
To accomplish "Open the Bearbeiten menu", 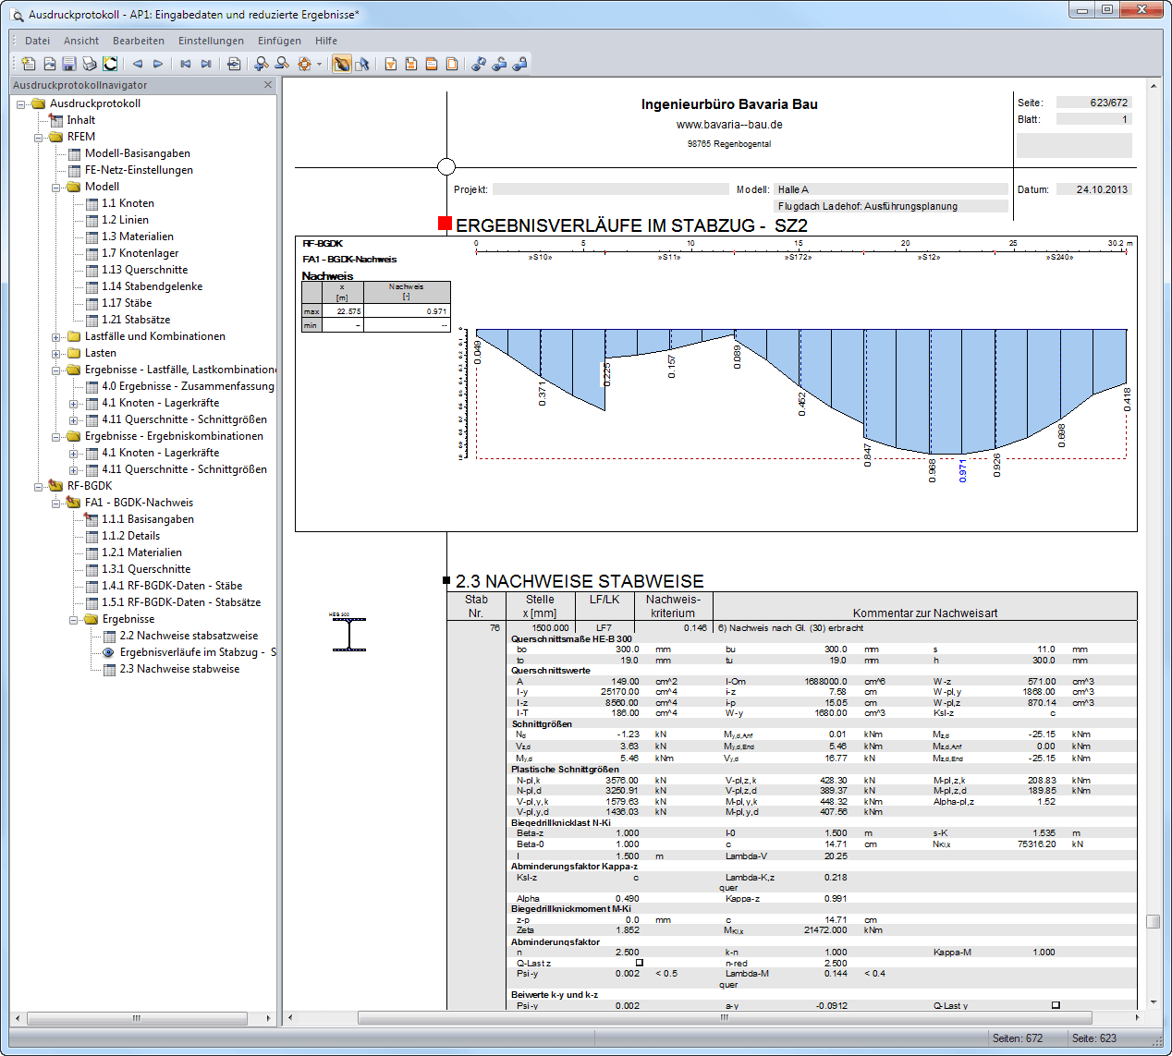I will pos(139,41).
